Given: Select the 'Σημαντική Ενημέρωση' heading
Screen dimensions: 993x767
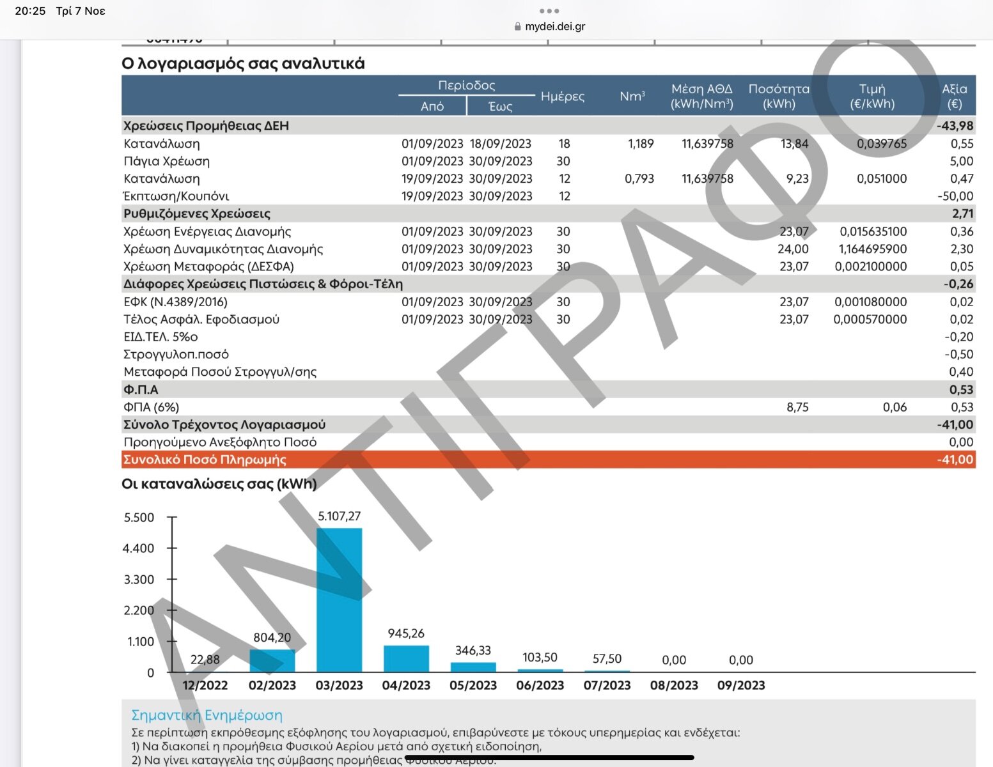Looking at the screenshot, I should click(207, 715).
